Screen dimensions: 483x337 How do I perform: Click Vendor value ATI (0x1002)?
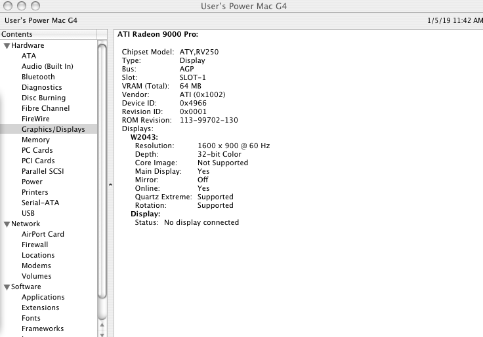click(x=202, y=94)
